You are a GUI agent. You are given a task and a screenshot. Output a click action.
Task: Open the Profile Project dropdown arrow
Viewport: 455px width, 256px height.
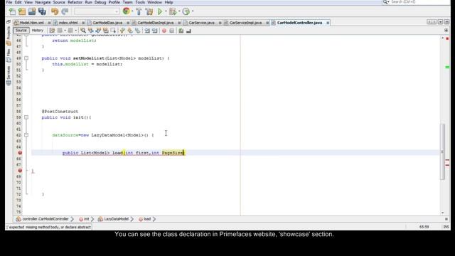tap(193, 11)
